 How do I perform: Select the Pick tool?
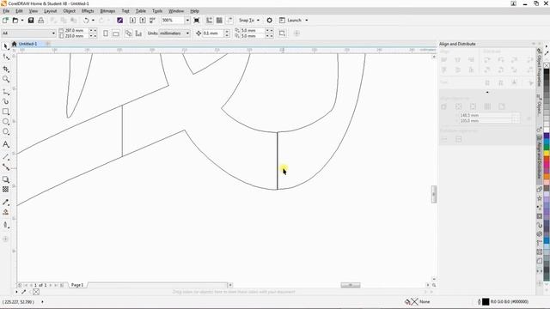click(x=6, y=46)
